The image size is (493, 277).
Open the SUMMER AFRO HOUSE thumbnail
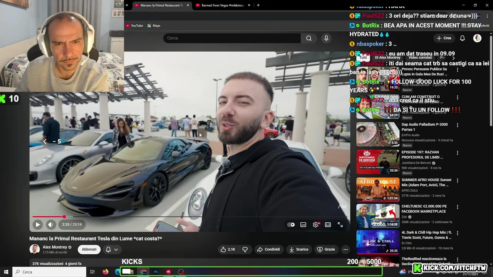[378, 189]
